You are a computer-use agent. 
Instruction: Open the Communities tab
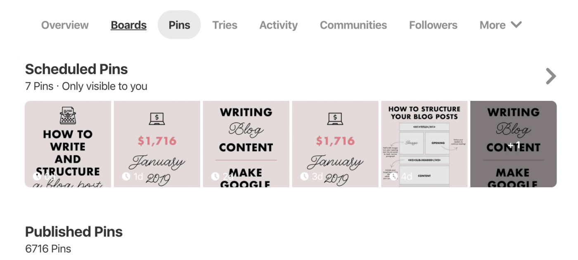[x=353, y=25]
